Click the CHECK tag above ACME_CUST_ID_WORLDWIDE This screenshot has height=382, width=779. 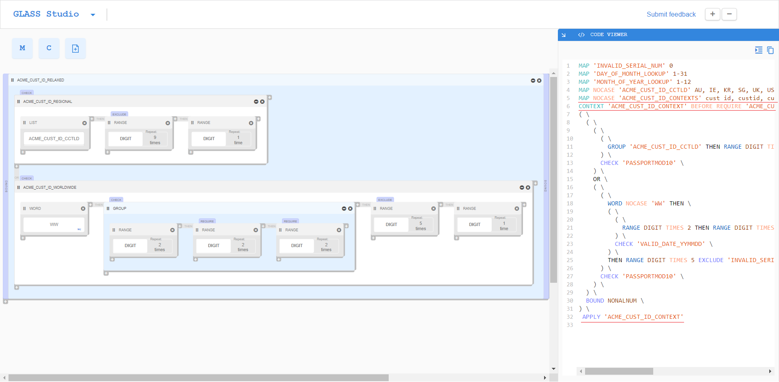point(27,178)
